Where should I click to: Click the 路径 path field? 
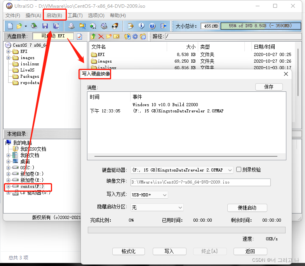233,36
